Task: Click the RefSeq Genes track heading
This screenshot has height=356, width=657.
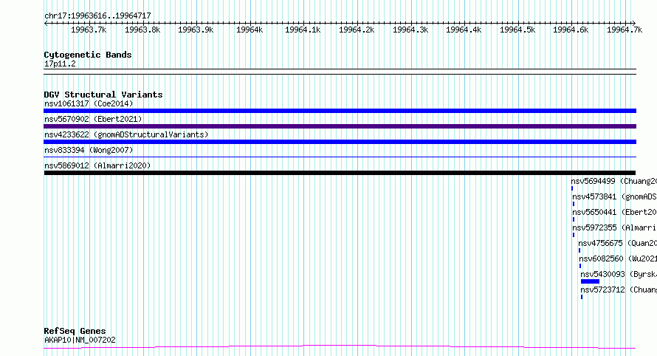Action: pyautogui.click(x=75, y=331)
